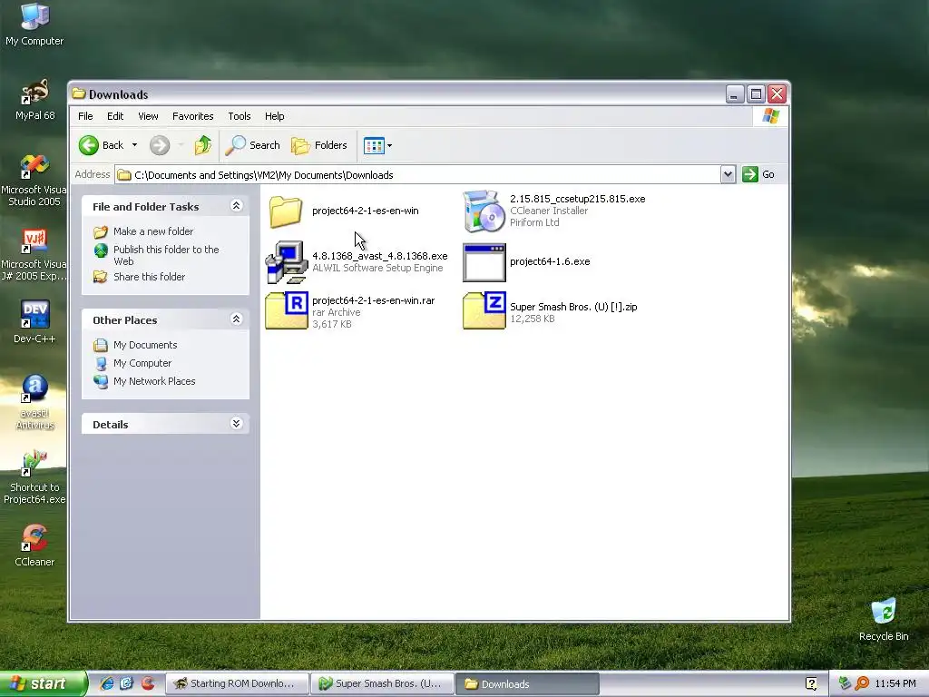Select the CCleaner installer ccsetup215.815.exe icon

tap(484, 211)
